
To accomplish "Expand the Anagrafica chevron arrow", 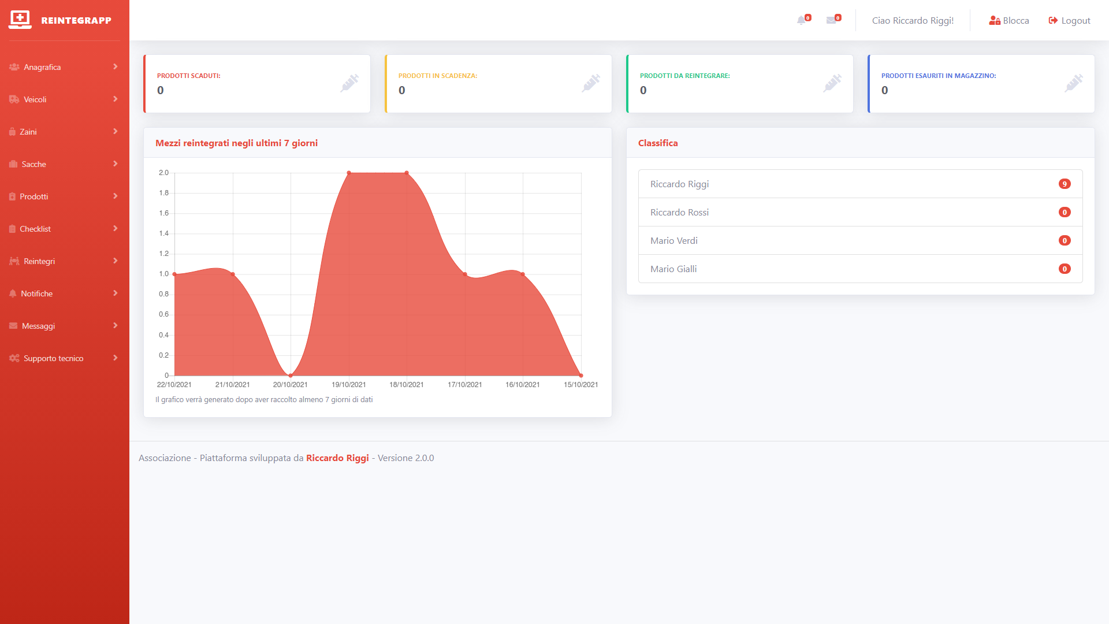I will pos(115,66).
